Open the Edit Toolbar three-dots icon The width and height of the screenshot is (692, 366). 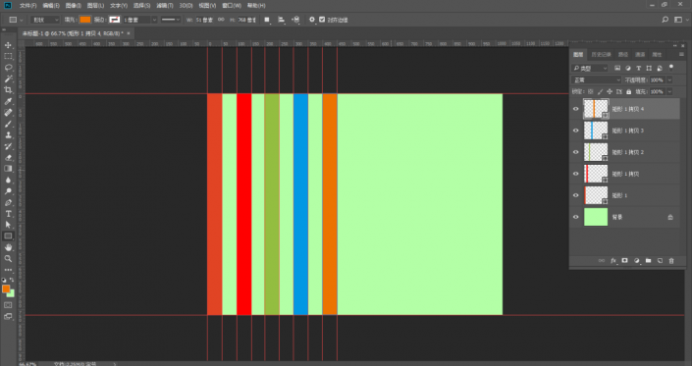[8, 270]
